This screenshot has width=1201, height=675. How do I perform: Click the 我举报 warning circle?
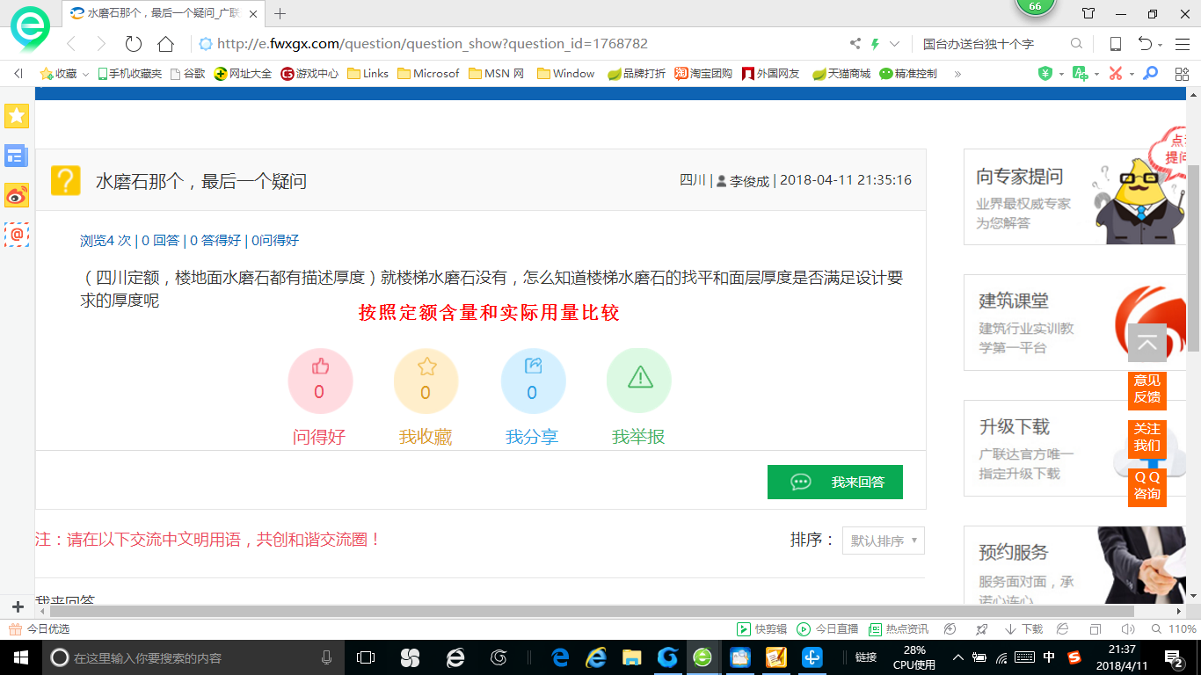pos(639,381)
